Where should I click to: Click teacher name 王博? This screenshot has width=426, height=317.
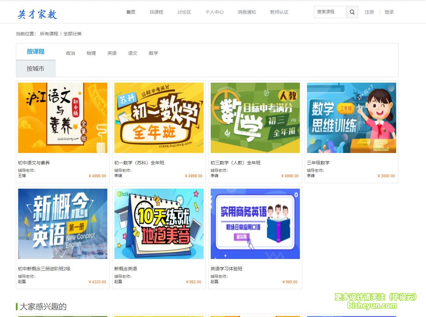coord(22,176)
